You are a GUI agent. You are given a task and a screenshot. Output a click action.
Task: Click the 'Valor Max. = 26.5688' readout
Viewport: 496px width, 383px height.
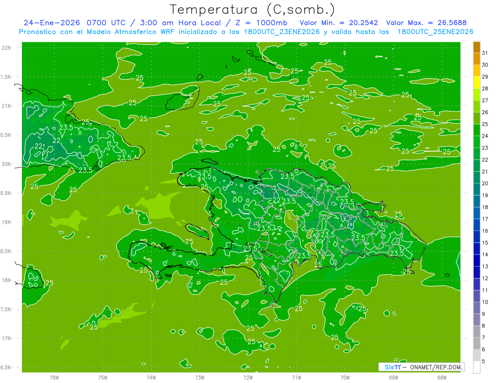427,23
